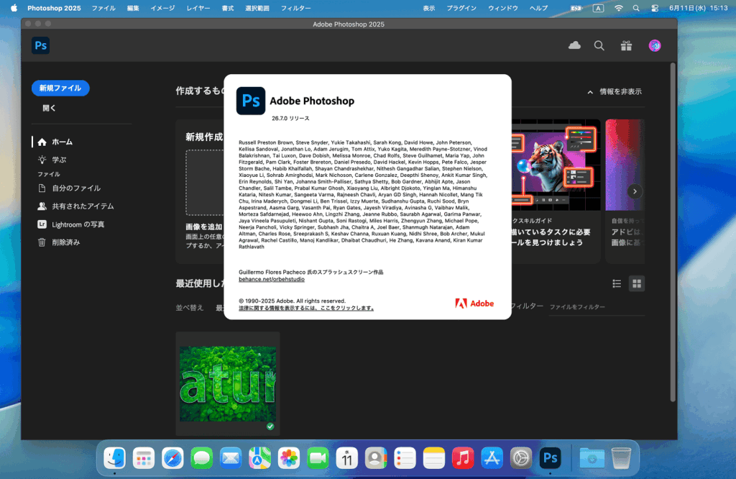
Task: Open Messages in the Dock
Action: pyautogui.click(x=202, y=458)
